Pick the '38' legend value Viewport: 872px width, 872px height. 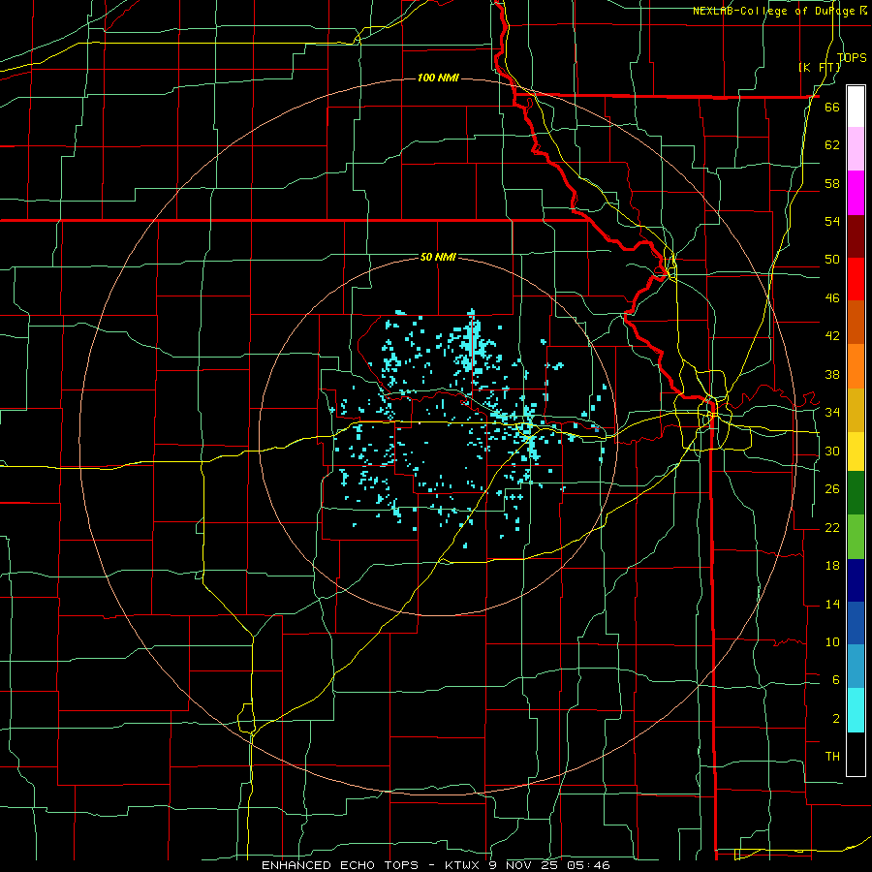point(832,374)
